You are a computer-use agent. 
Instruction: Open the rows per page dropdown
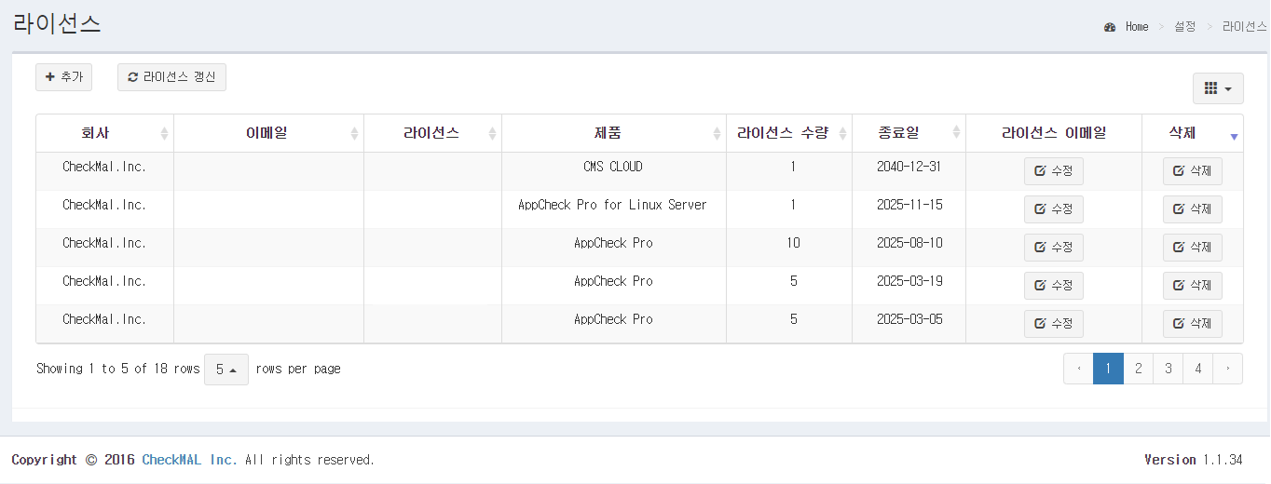click(x=225, y=370)
